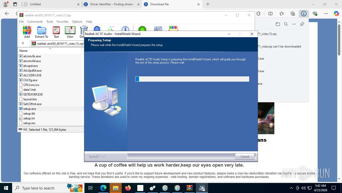Click the taskbar search box

(x=48, y=188)
